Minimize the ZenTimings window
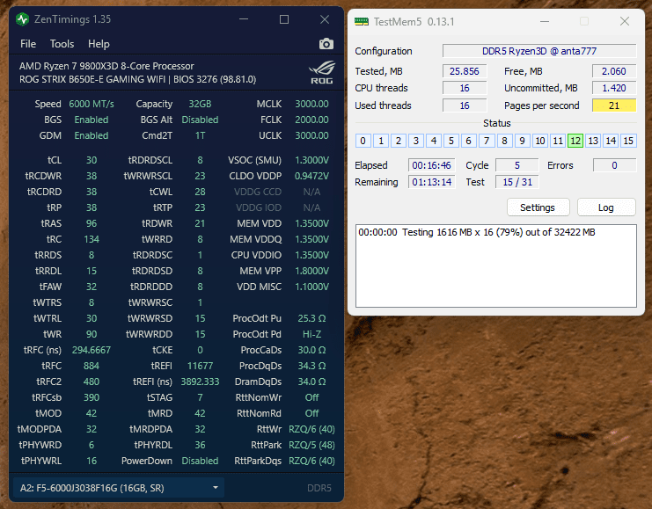Viewport: 652px width, 509px height. 244,19
